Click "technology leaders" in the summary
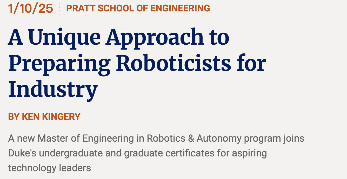Image resolution: width=347 pixels, height=179 pixels. click(50, 168)
